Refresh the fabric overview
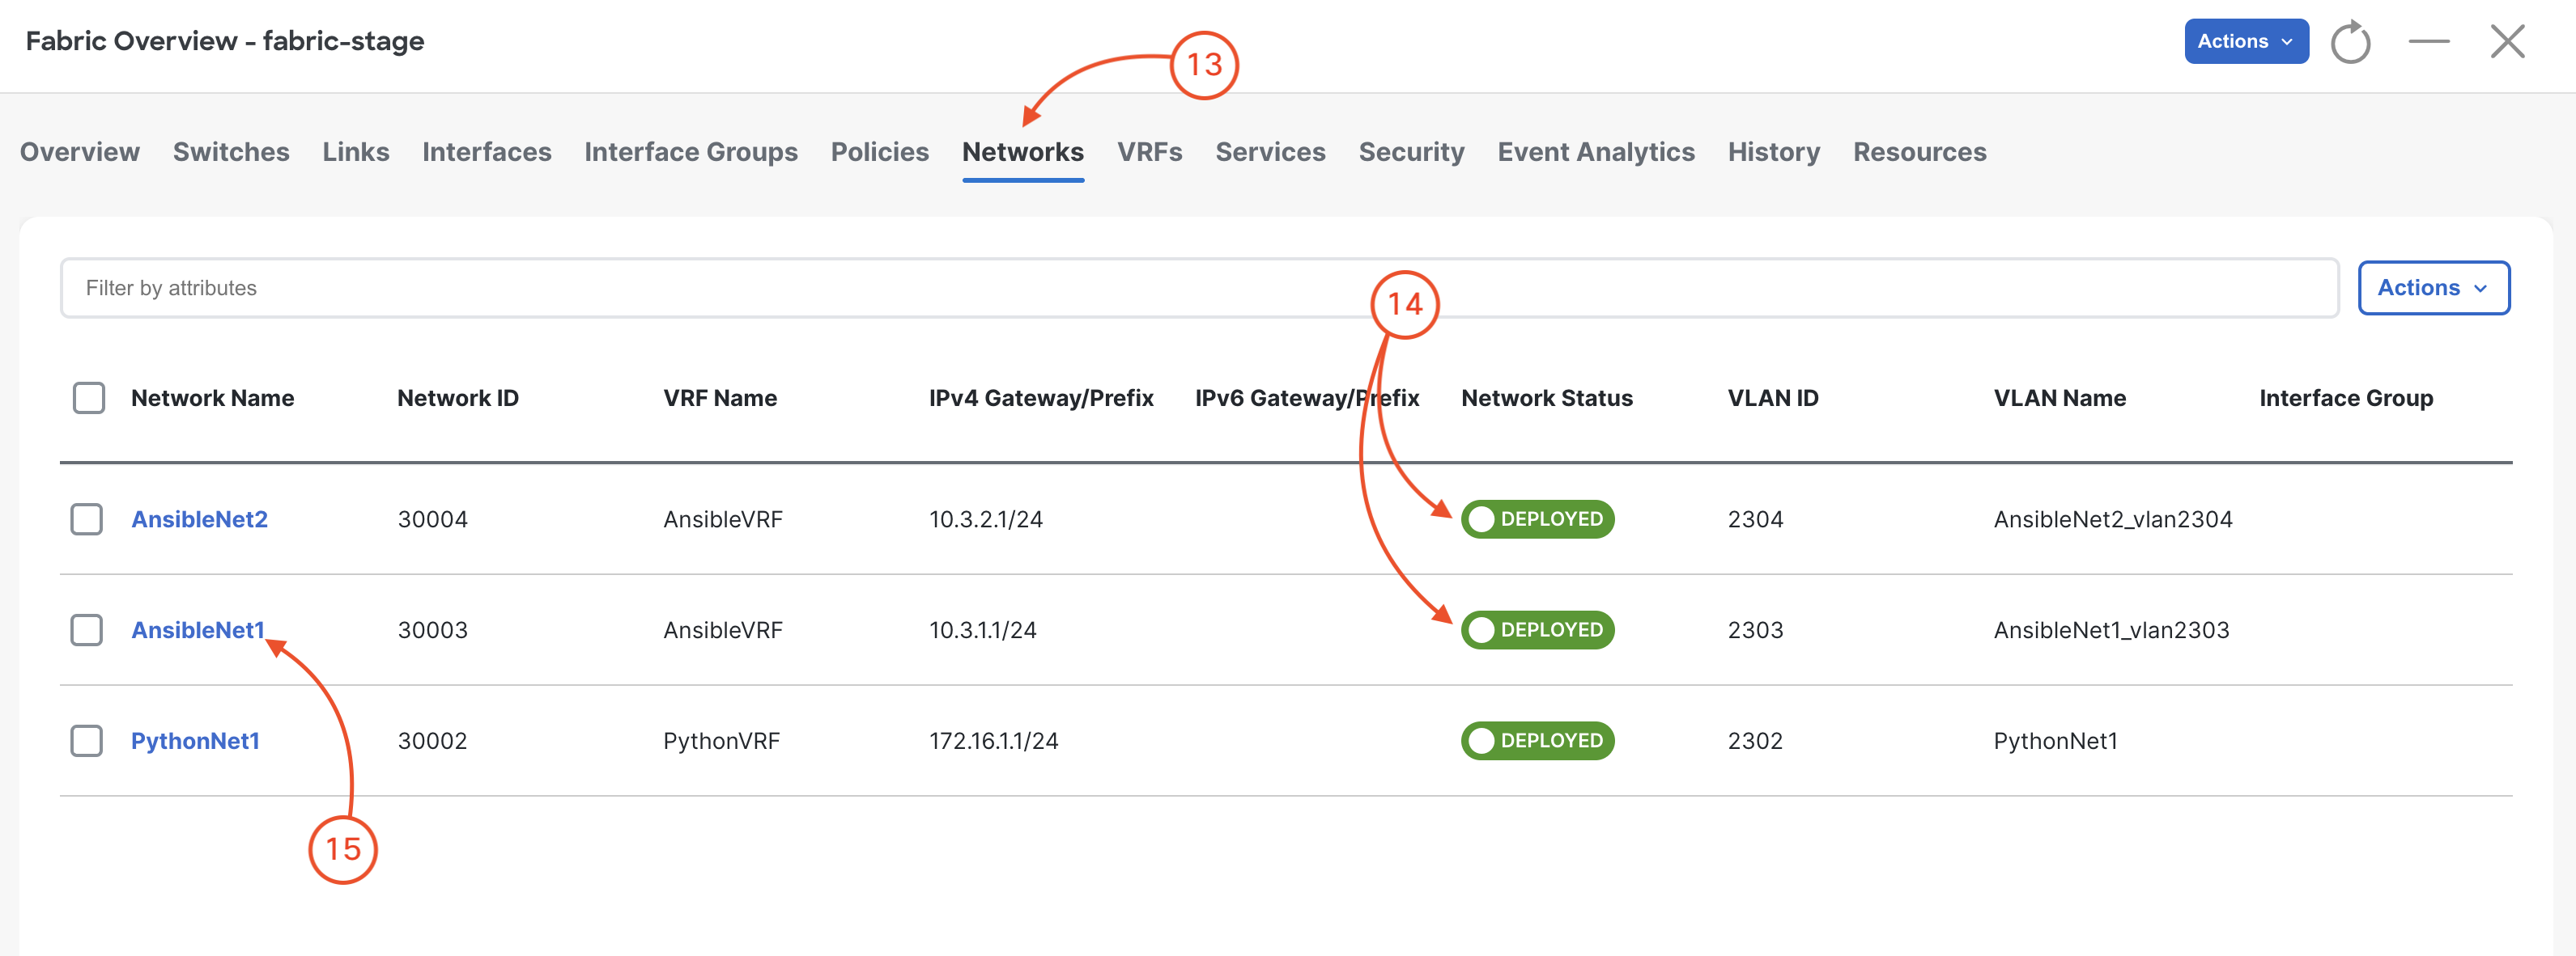Screen dimensions: 2576x956 [2350, 42]
